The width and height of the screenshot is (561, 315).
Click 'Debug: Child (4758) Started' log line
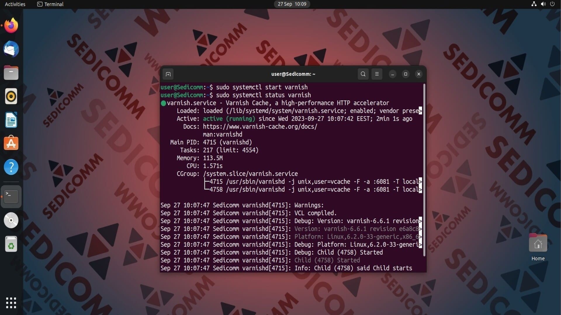pyautogui.click(x=271, y=253)
